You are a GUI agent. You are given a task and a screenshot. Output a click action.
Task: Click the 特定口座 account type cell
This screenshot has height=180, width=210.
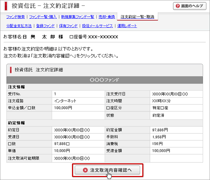click(160, 108)
